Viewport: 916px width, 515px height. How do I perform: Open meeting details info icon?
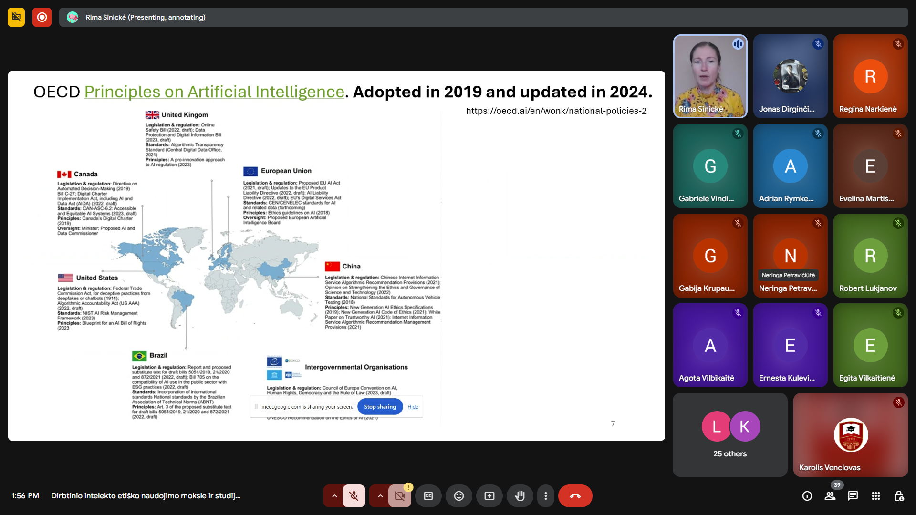(807, 496)
